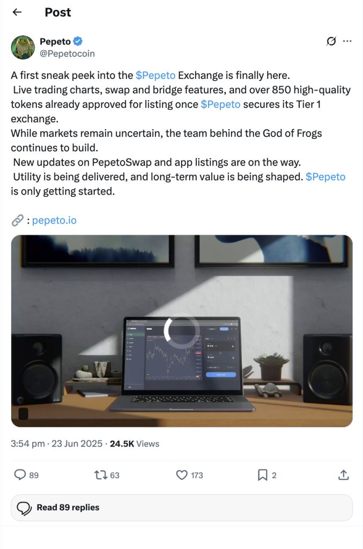
Task: Open the three-dot more options menu
Action: pyautogui.click(x=347, y=41)
